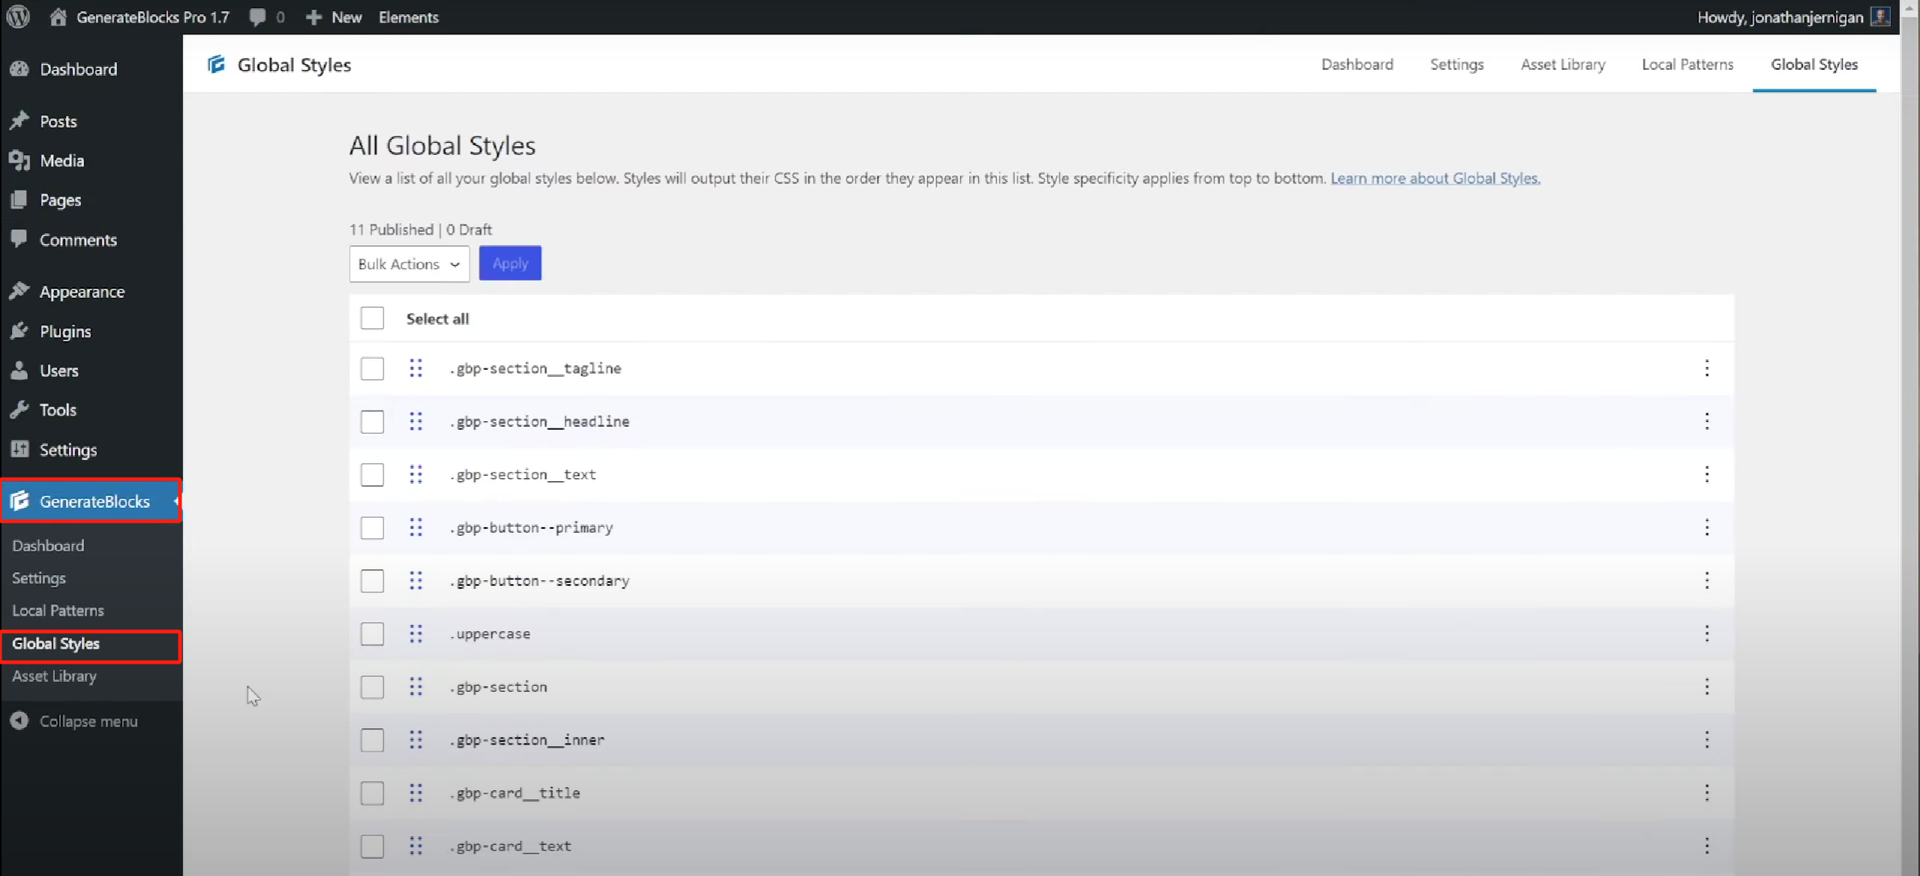Click the .gbp-section style name

498,687
